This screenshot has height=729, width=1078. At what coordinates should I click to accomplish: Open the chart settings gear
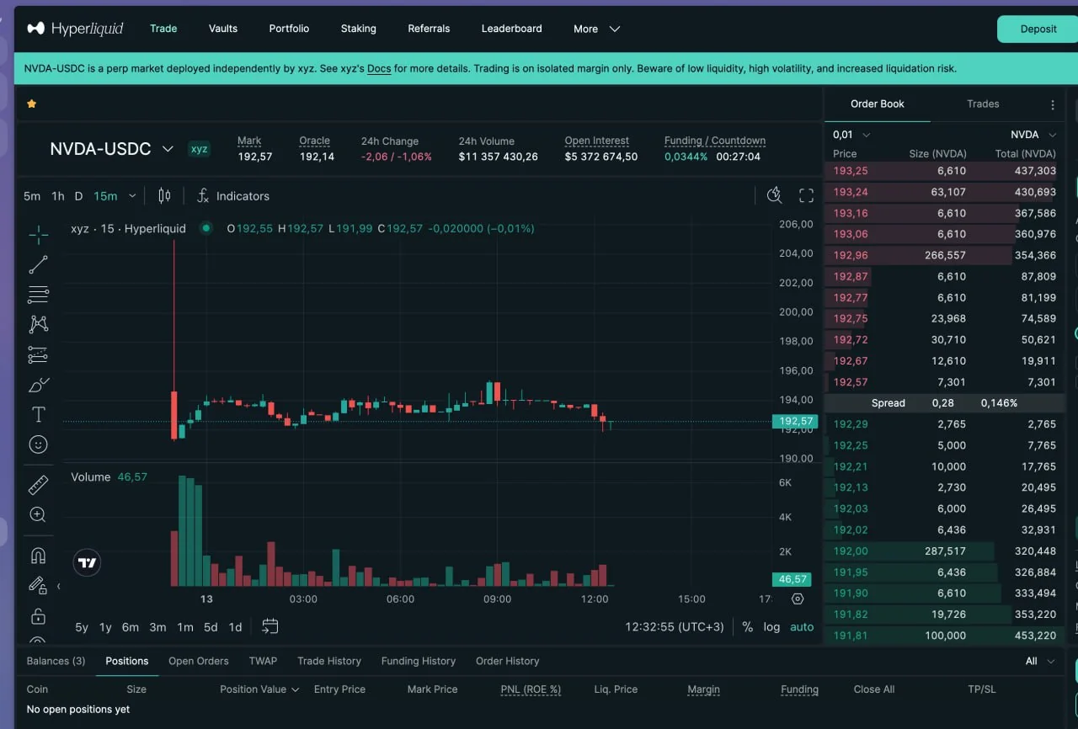[798, 599]
